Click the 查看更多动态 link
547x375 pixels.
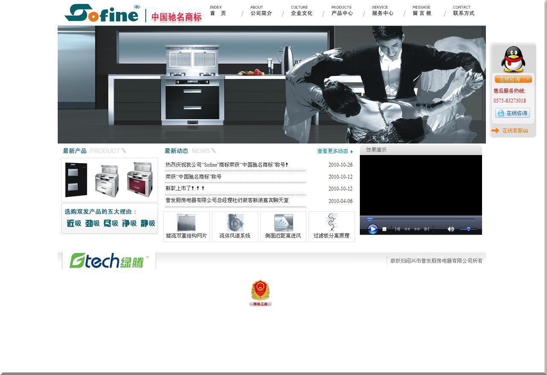pos(332,151)
